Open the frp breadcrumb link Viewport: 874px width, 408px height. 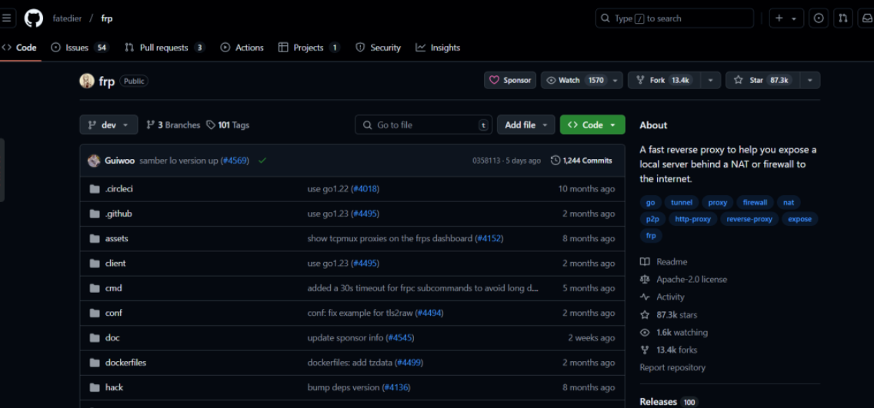pos(106,18)
